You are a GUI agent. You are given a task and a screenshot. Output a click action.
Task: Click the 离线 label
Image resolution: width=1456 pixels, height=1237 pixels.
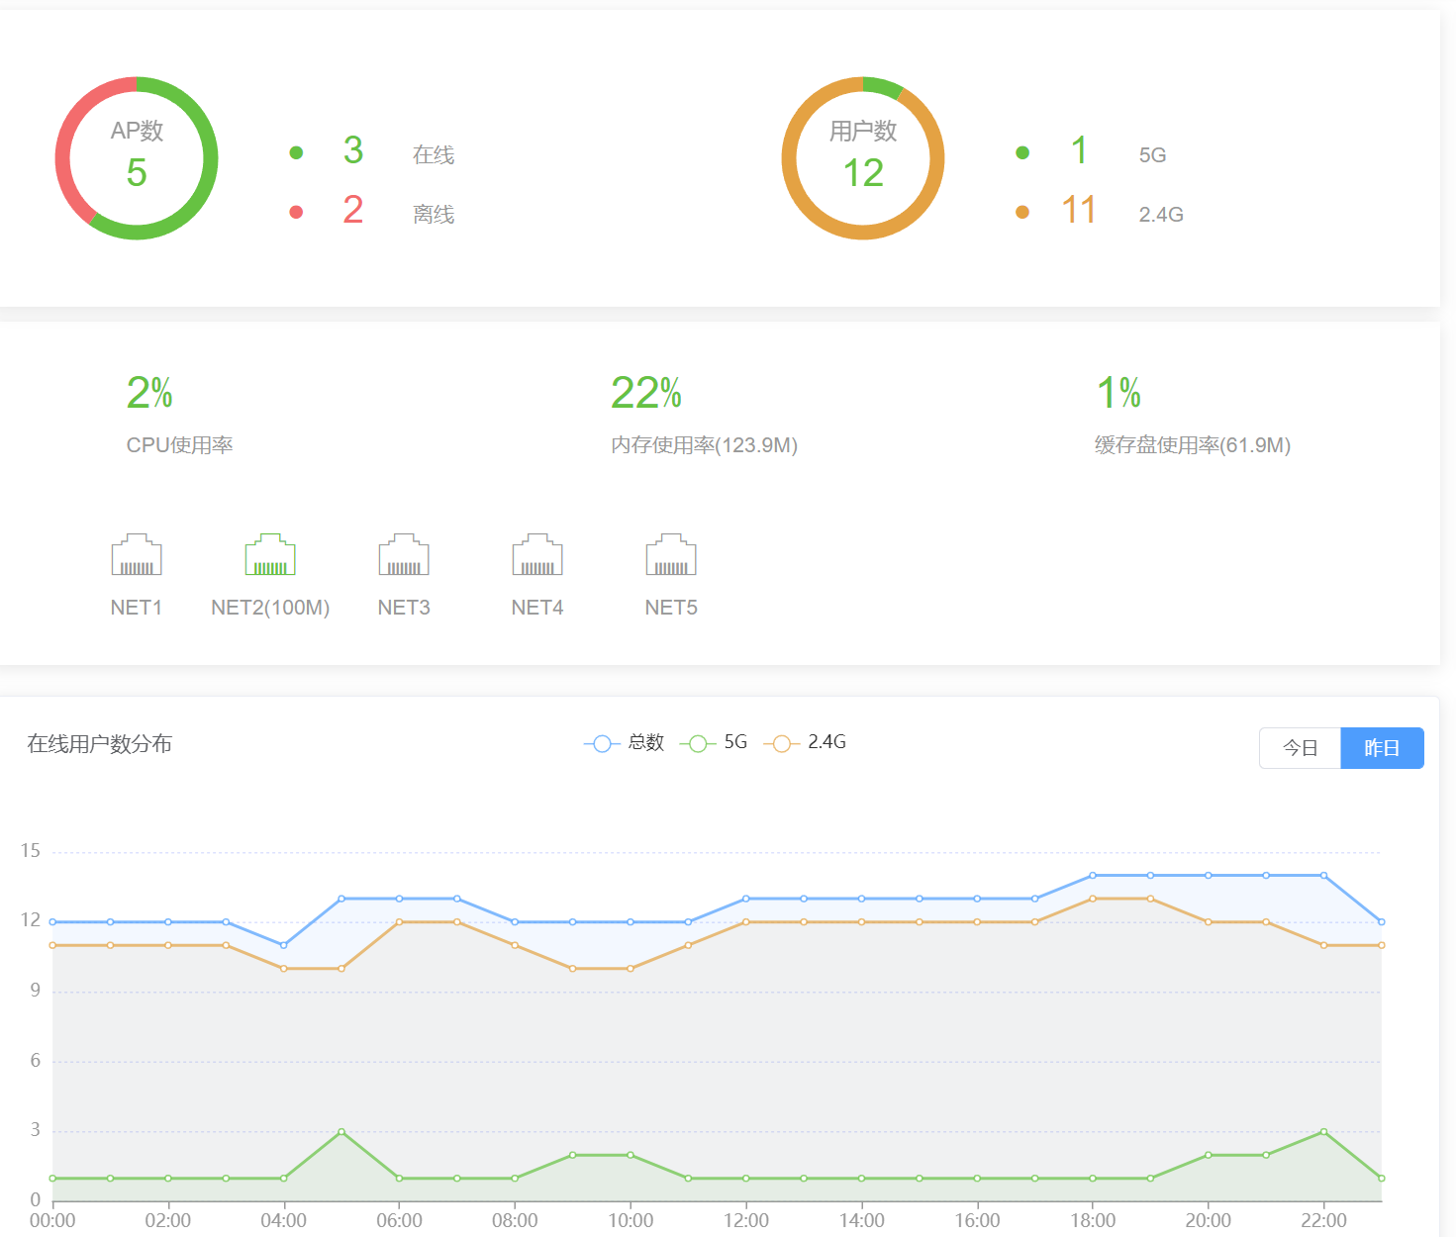[434, 214]
